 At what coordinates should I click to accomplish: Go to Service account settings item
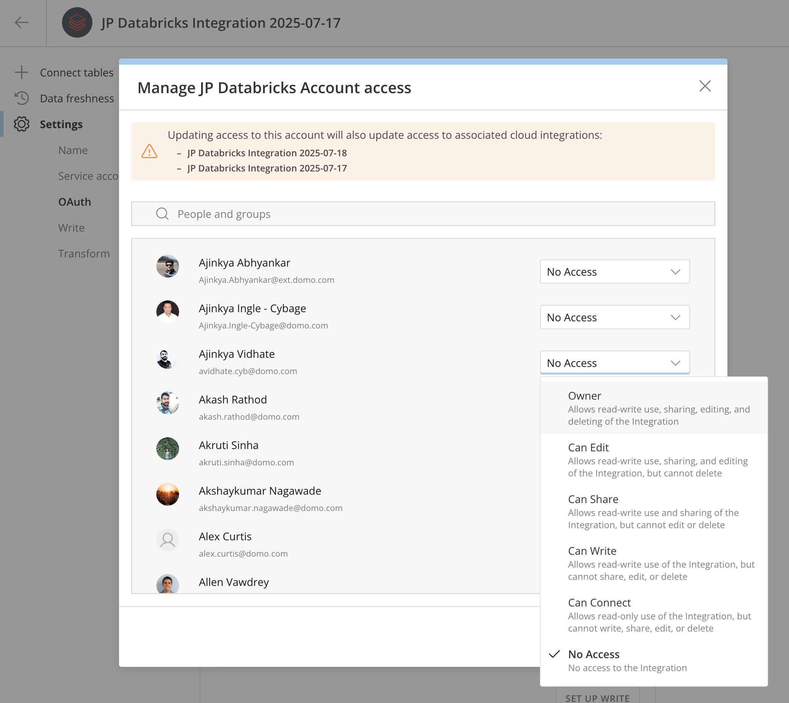[x=88, y=176]
